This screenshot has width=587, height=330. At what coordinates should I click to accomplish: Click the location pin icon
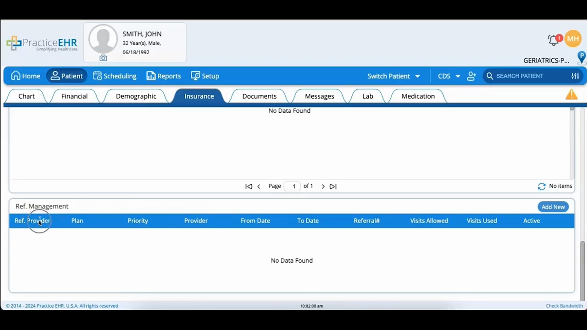point(581,57)
